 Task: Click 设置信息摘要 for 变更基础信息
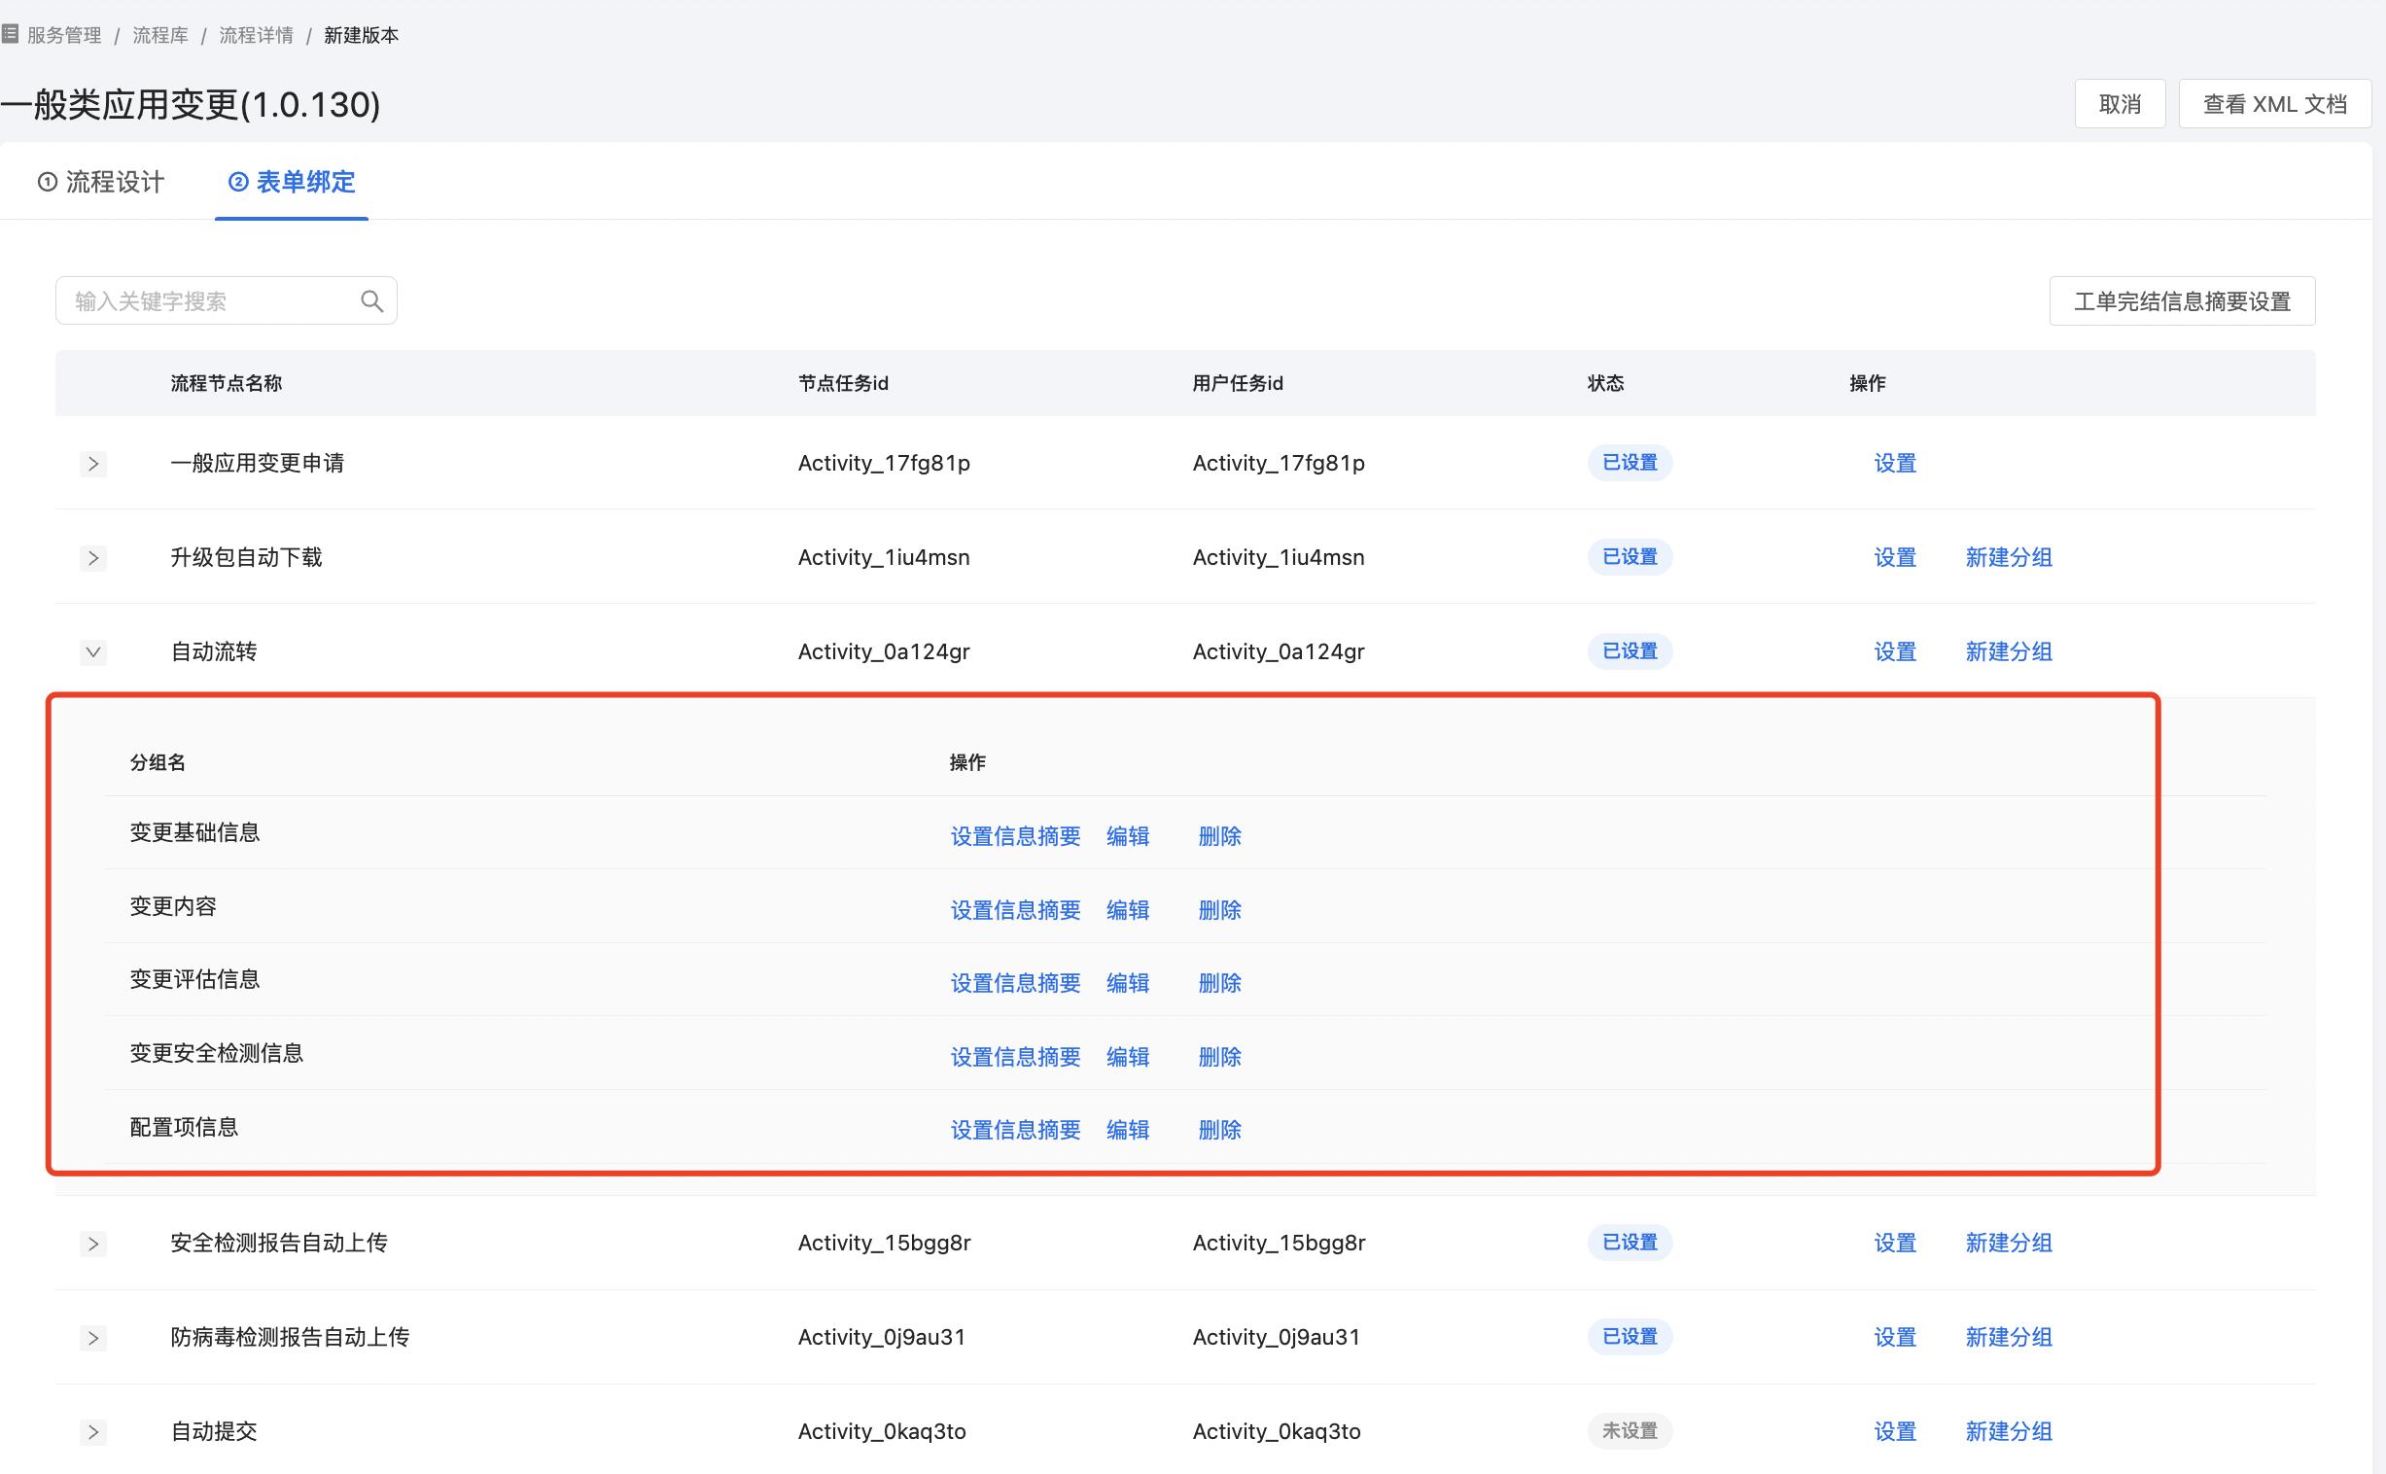click(x=1015, y=836)
